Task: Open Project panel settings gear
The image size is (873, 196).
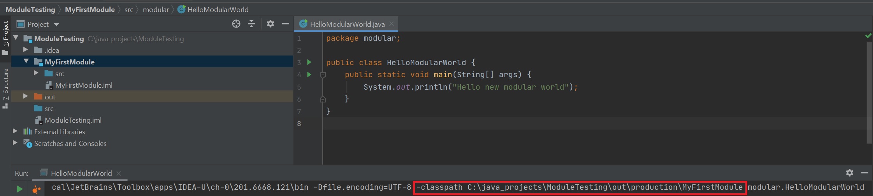Action: click(271, 24)
